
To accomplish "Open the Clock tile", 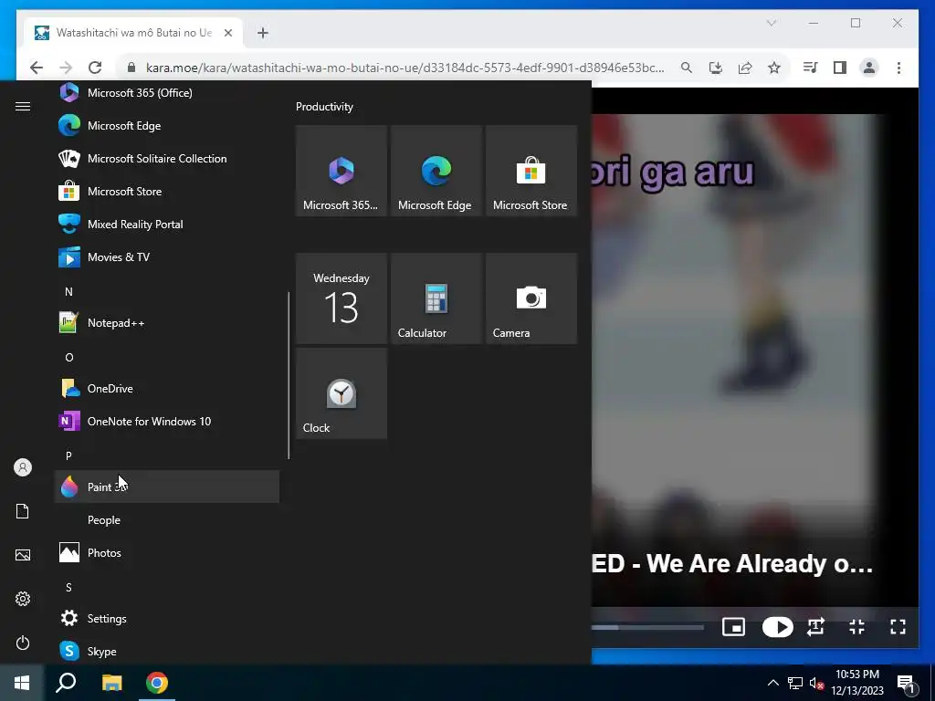I will [x=341, y=393].
